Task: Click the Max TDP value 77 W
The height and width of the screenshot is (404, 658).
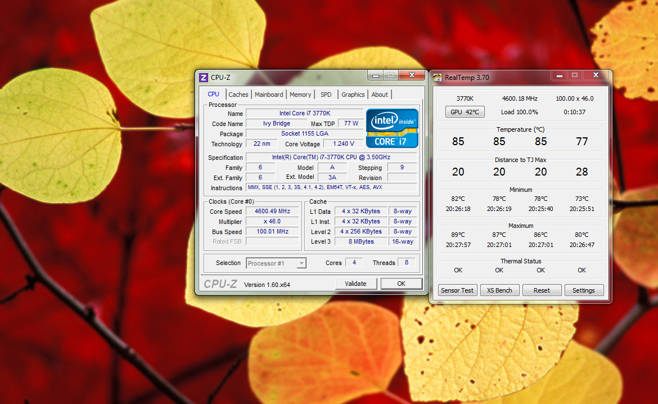Action: click(x=351, y=123)
